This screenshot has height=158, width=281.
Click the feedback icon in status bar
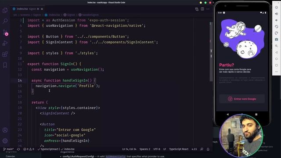point(202,149)
